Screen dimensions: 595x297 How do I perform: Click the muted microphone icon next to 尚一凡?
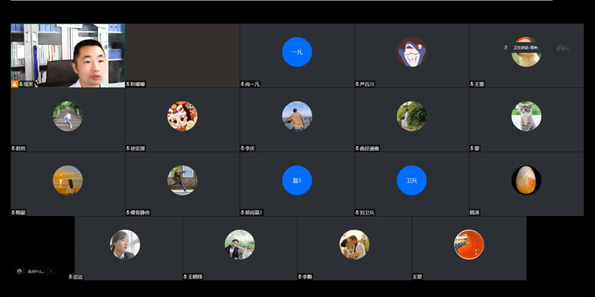click(x=242, y=85)
